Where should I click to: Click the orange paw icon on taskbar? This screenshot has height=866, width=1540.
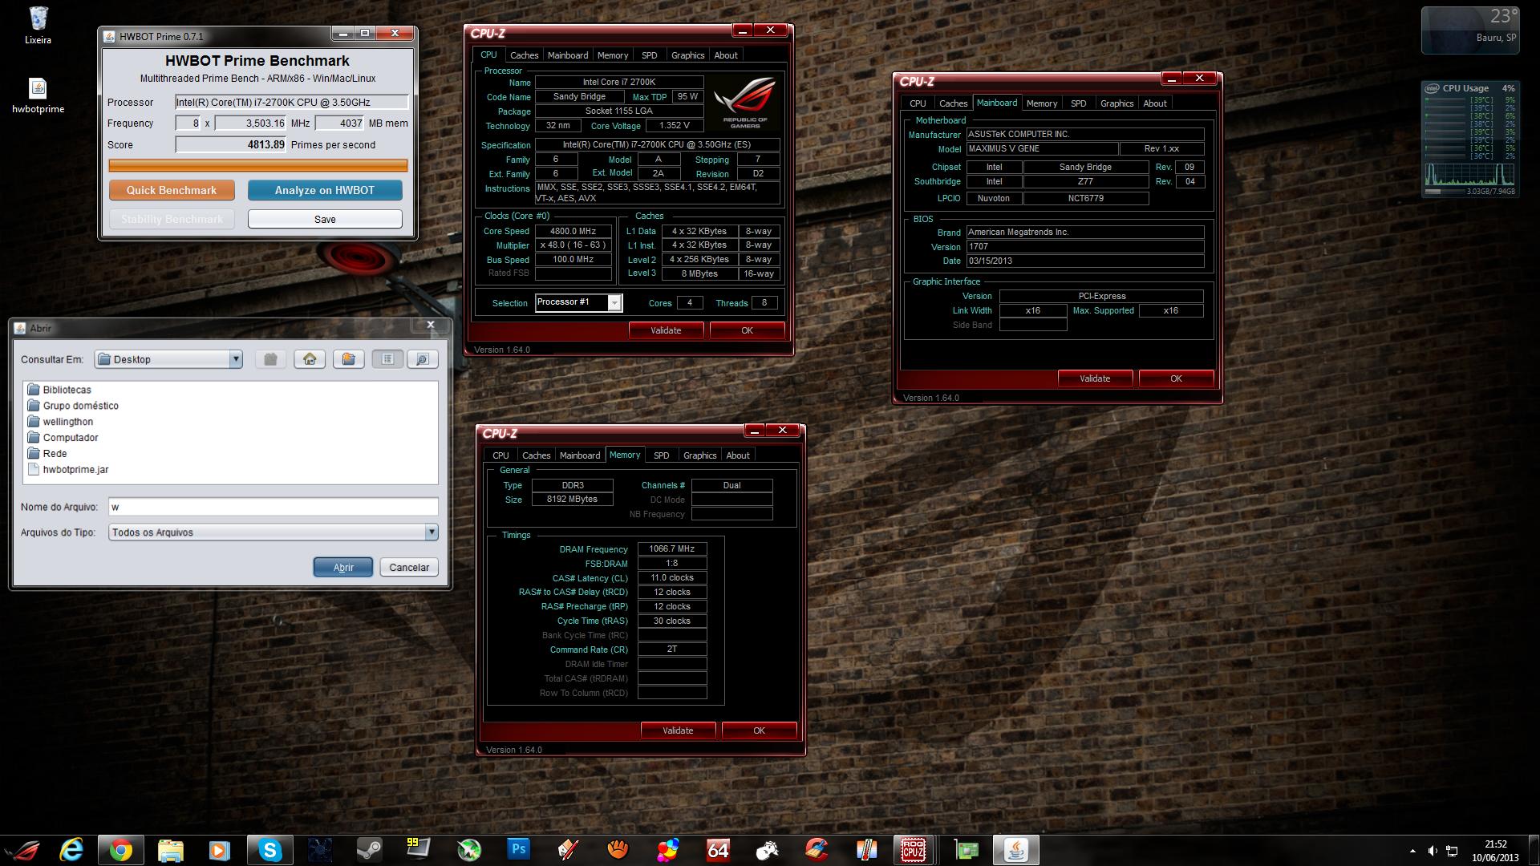(618, 850)
